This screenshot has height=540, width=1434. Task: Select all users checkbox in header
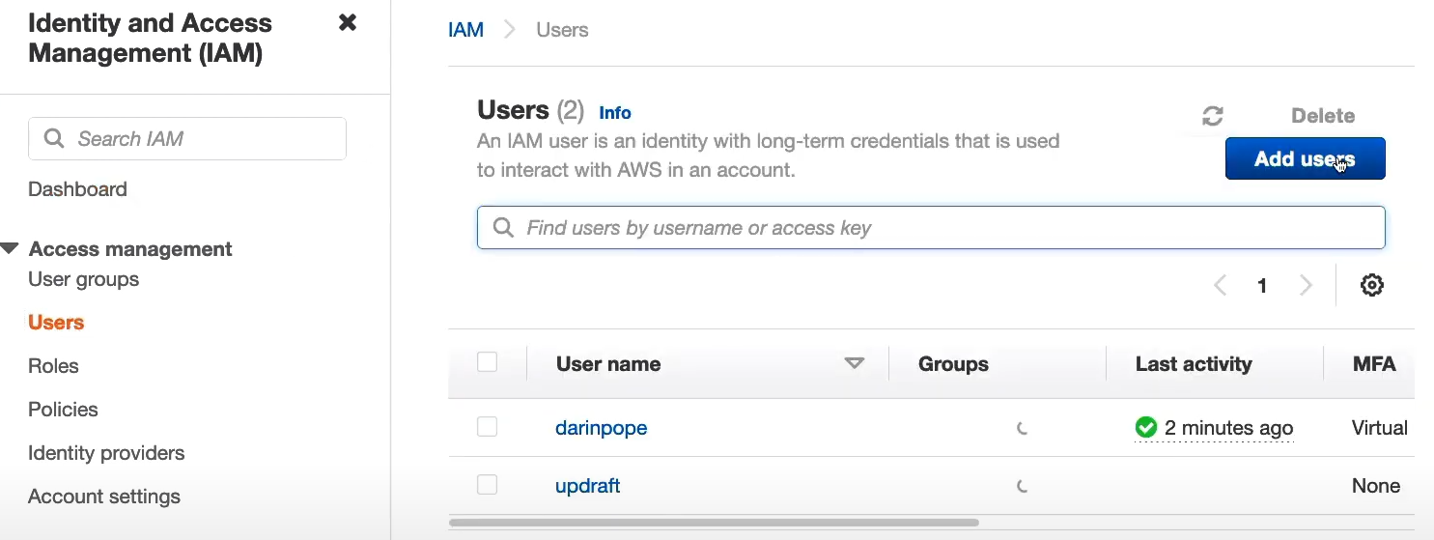(488, 362)
